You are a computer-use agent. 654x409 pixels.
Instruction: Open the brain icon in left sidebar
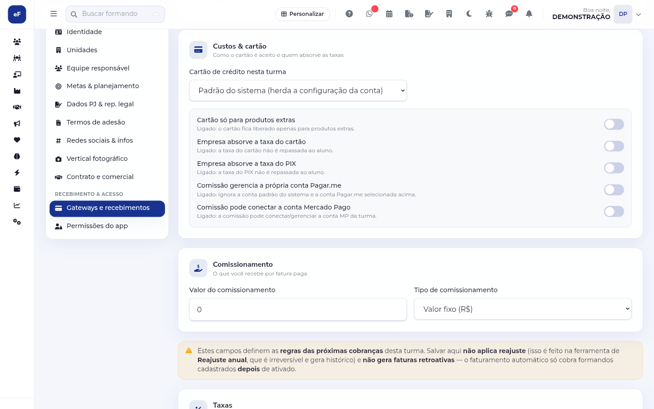tap(17, 156)
